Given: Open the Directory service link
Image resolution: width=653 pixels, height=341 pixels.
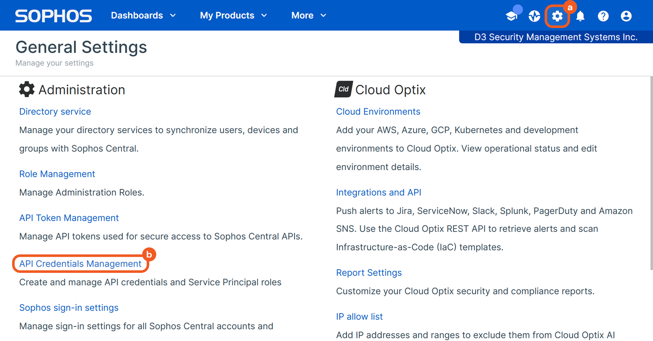Looking at the screenshot, I should click(x=55, y=111).
